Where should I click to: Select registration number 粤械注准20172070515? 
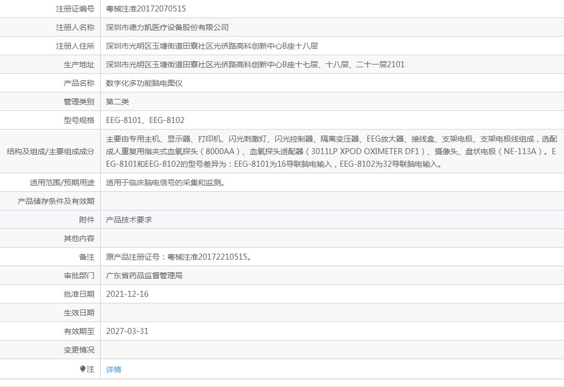[146, 9]
